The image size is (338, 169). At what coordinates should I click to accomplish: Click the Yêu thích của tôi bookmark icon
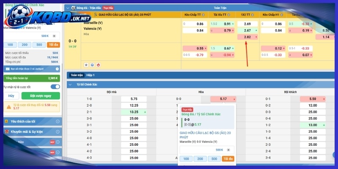tap(7, 121)
